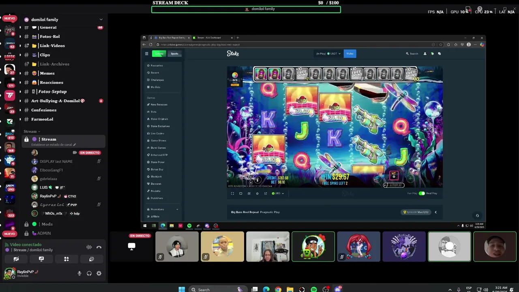Image resolution: width=519 pixels, height=292 pixels.
Task: Open the Stake profile user icon
Action: pos(425,54)
